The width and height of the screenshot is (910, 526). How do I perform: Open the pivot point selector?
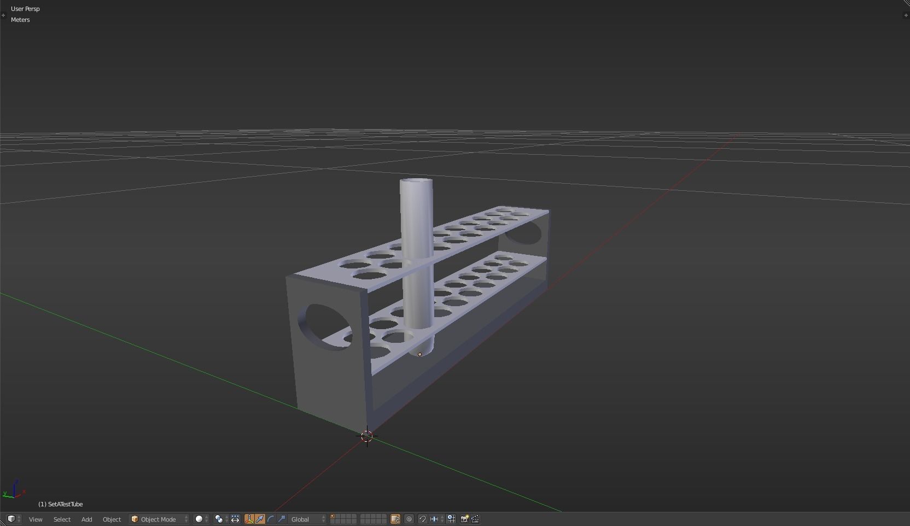pos(221,519)
